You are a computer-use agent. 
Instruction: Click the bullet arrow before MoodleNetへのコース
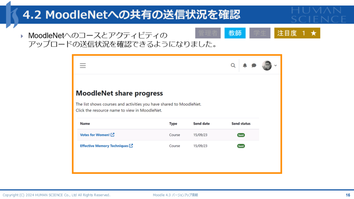pyautogui.click(x=22, y=36)
